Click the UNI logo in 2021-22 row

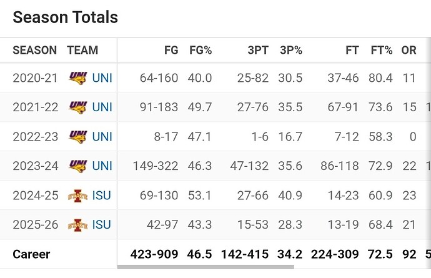pyautogui.click(x=77, y=107)
